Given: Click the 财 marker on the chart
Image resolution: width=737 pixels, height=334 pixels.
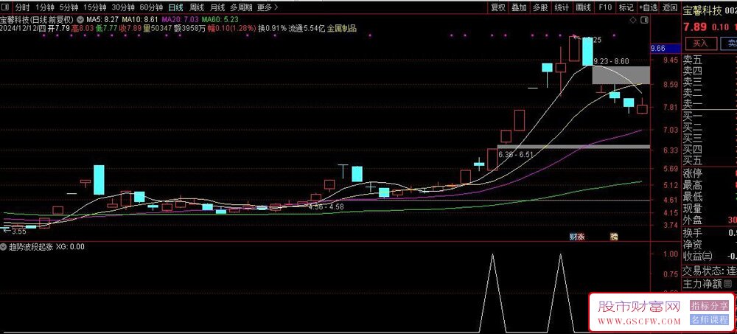Looking at the screenshot, I should tap(573, 236).
